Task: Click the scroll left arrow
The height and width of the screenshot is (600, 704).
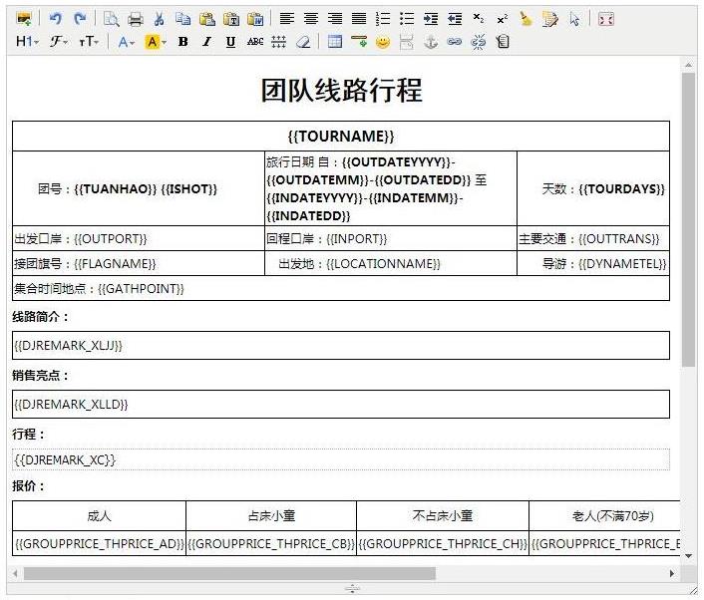Action: 15,573
